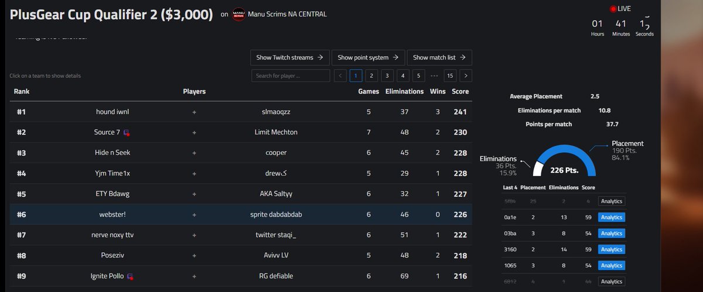Select leaderboard page 4
Image resolution: width=703 pixels, height=292 pixels.
pos(402,75)
